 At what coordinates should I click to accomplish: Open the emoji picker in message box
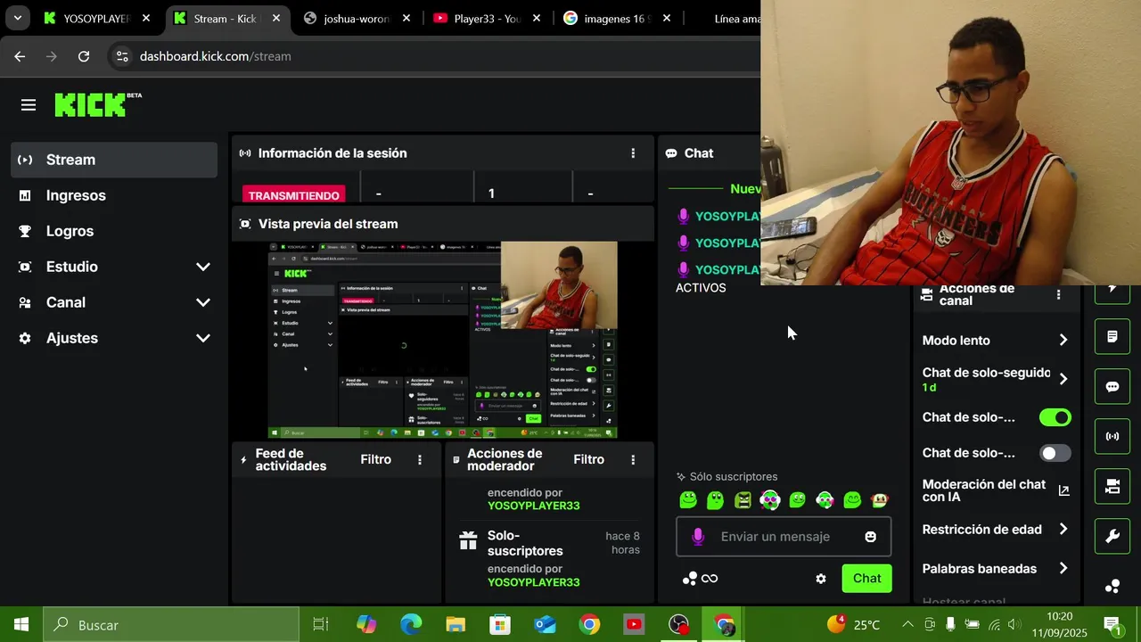tap(870, 537)
